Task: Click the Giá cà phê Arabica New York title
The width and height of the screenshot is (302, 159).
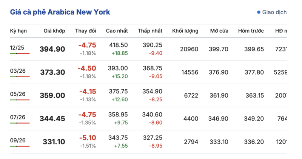Action: click(60, 12)
